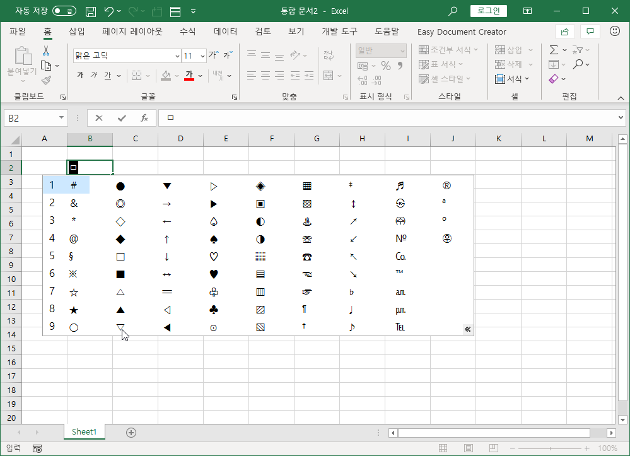Toggle the AutoSave switch
This screenshot has width=630, height=456.
coord(64,11)
